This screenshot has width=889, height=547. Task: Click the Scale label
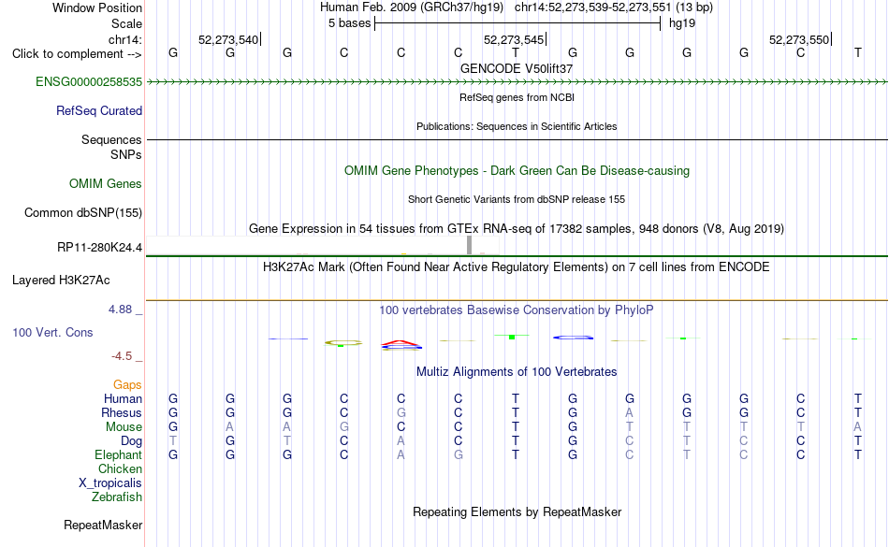coord(126,23)
